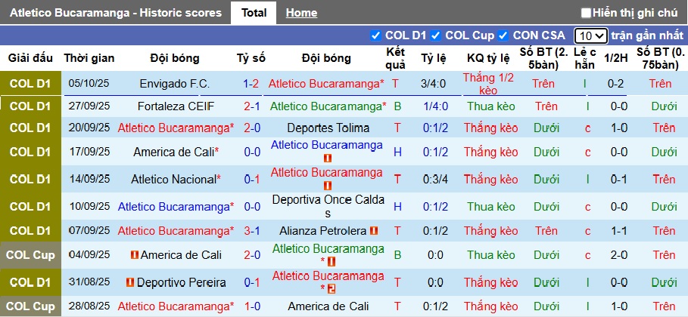Select the Total tab
688x317 pixels.
pyautogui.click(x=254, y=13)
